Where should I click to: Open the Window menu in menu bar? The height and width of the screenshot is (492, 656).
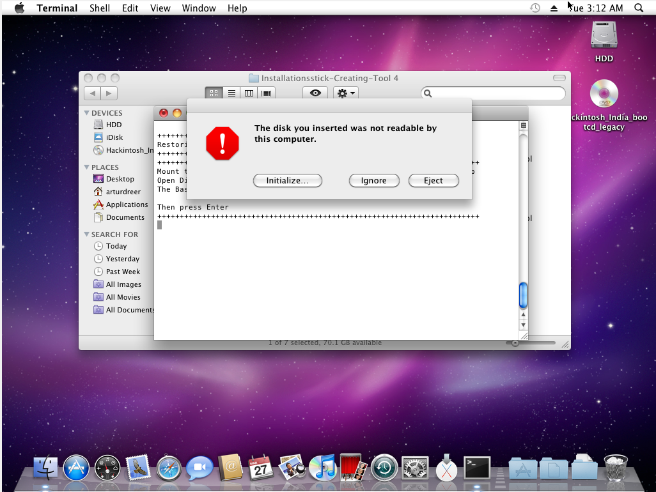pyautogui.click(x=198, y=8)
